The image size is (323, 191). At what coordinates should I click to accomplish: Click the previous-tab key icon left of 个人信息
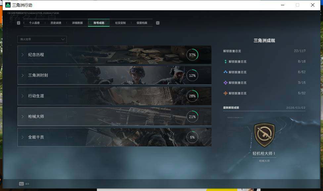pos(19,23)
